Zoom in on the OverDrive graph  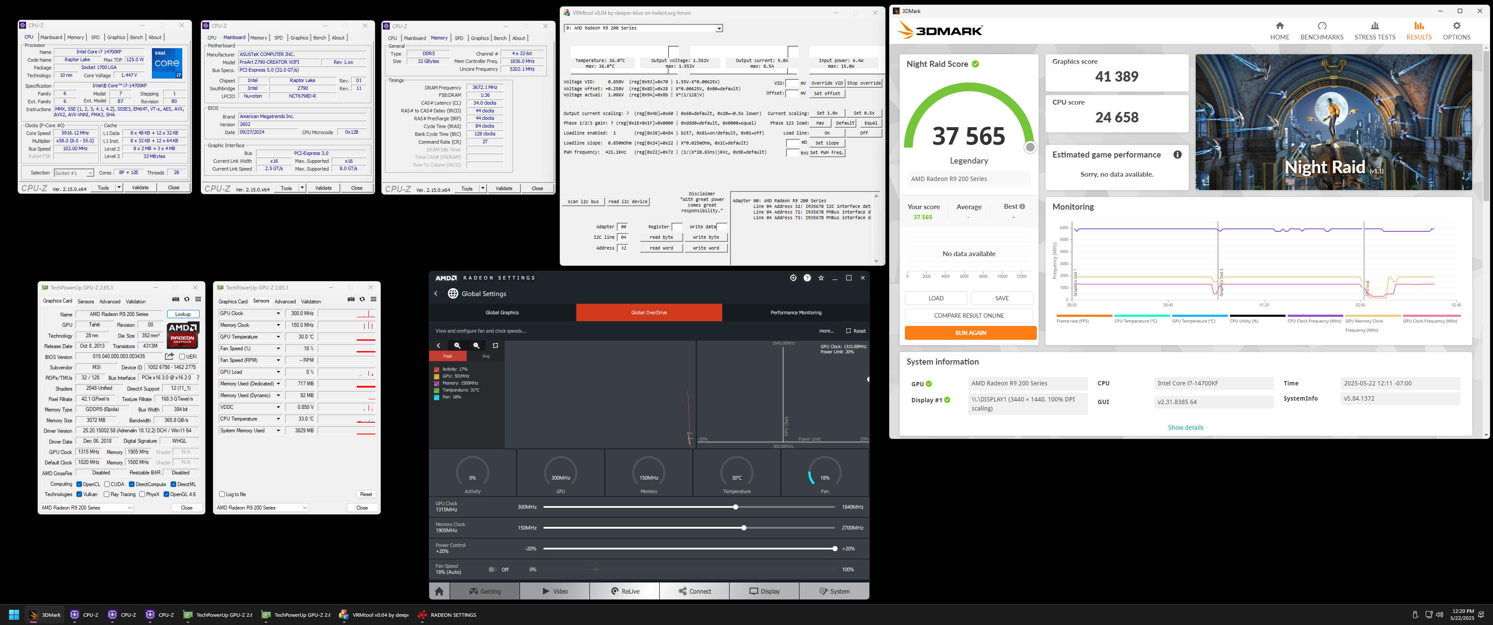pos(457,345)
